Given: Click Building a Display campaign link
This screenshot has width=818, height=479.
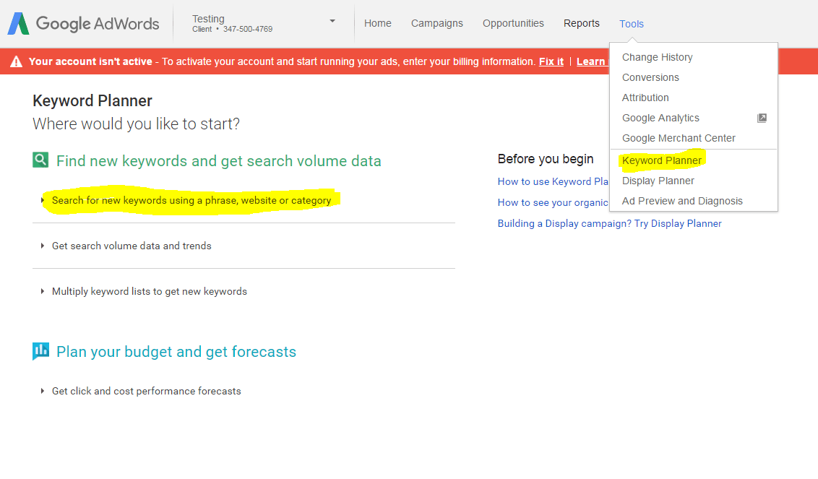Looking at the screenshot, I should (610, 223).
